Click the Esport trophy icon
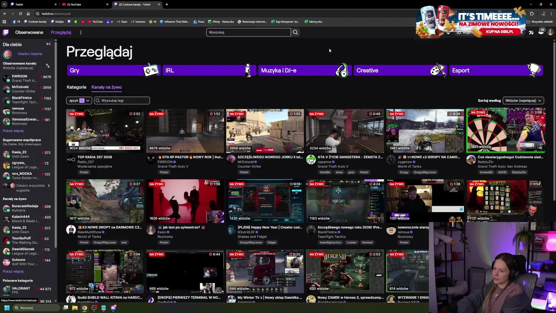This screenshot has width=556, height=313. [534, 70]
